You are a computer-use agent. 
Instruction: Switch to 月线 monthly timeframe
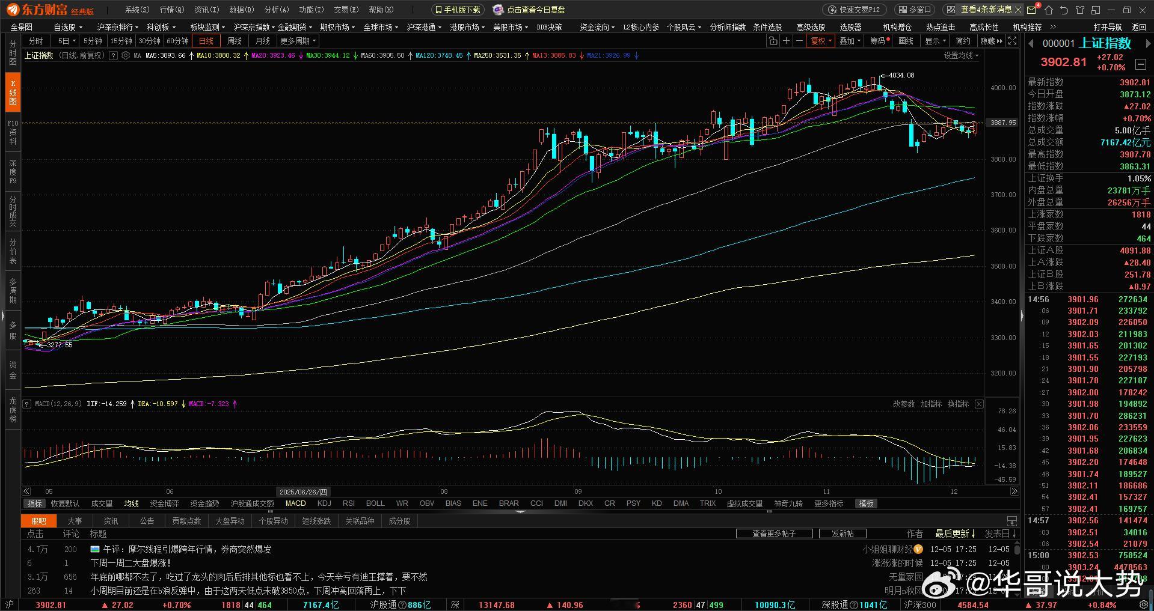pos(263,41)
